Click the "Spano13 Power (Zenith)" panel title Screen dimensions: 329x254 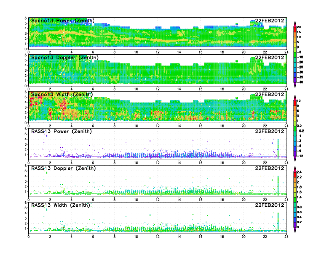63,20
